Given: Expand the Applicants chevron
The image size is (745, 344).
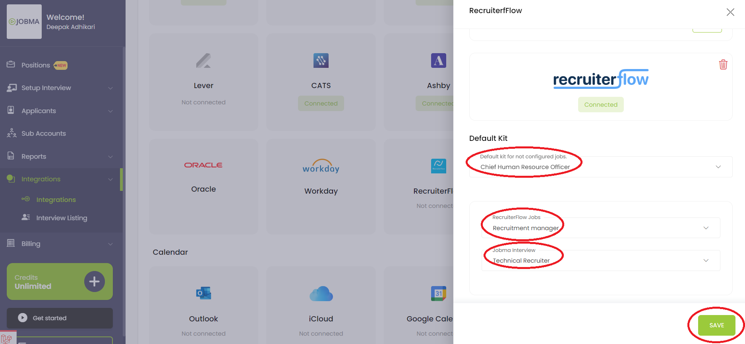Looking at the screenshot, I should pos(110,111).
